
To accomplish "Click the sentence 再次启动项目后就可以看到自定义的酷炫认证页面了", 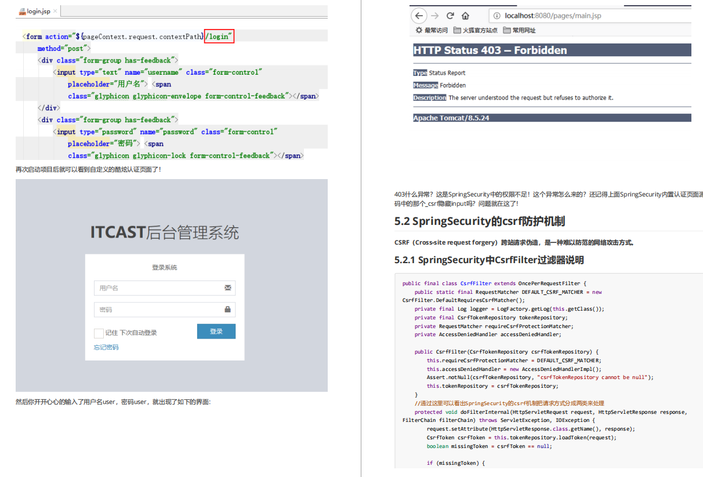I will click(x=88, y=169).
